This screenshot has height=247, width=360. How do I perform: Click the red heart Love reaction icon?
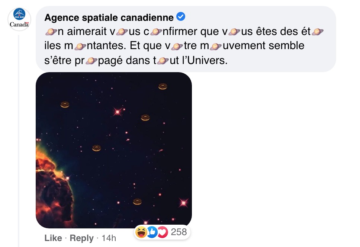point(163,232)
